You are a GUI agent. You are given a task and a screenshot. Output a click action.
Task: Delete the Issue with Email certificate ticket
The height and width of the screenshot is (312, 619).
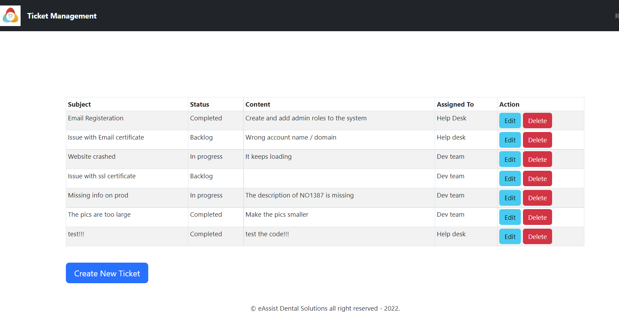(x=537, y=140)
